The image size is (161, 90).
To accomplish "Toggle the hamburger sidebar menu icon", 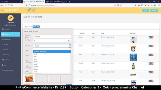I will [x=2, y=10].
